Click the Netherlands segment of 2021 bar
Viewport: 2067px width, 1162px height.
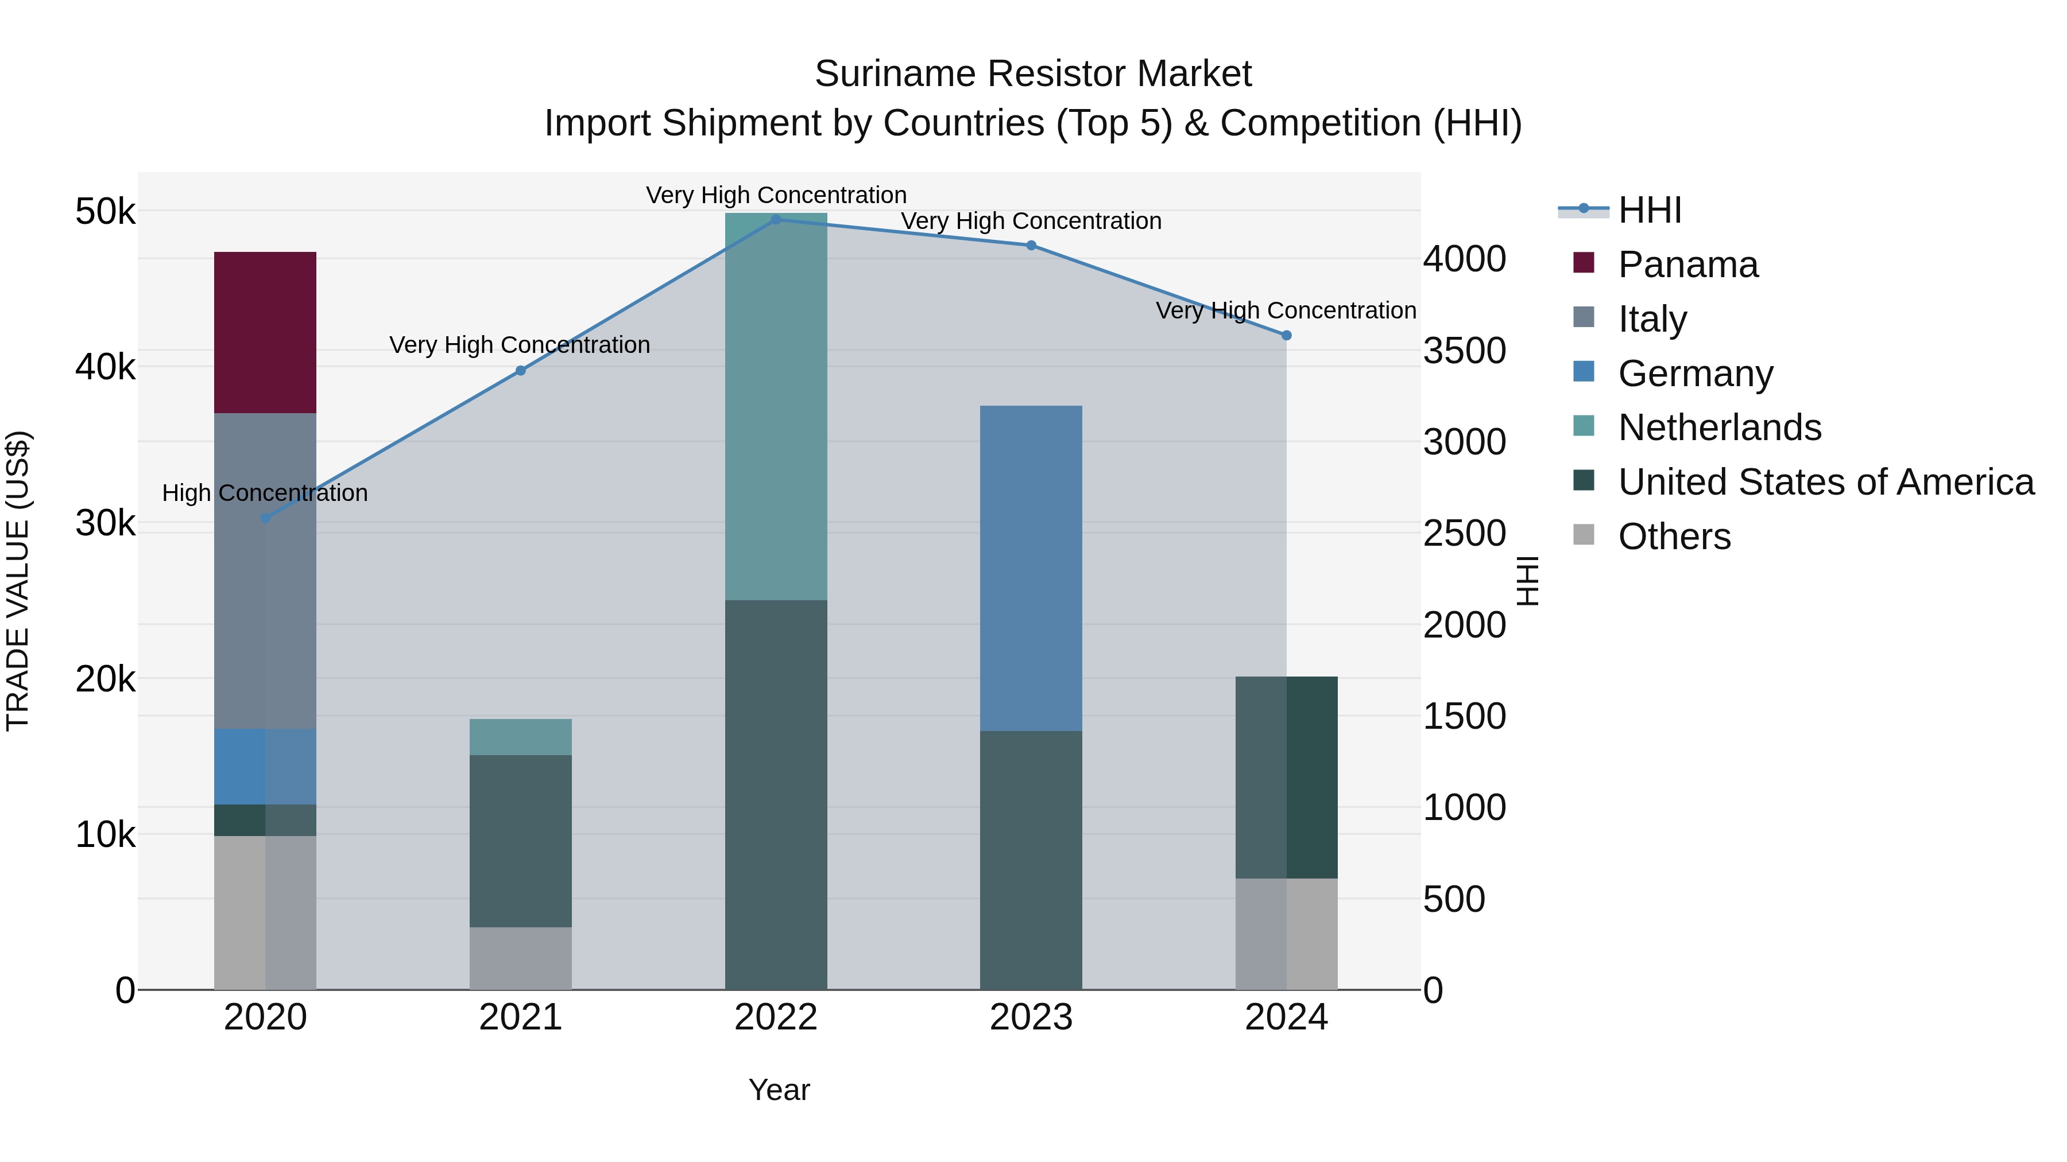[x=521, y=737]
